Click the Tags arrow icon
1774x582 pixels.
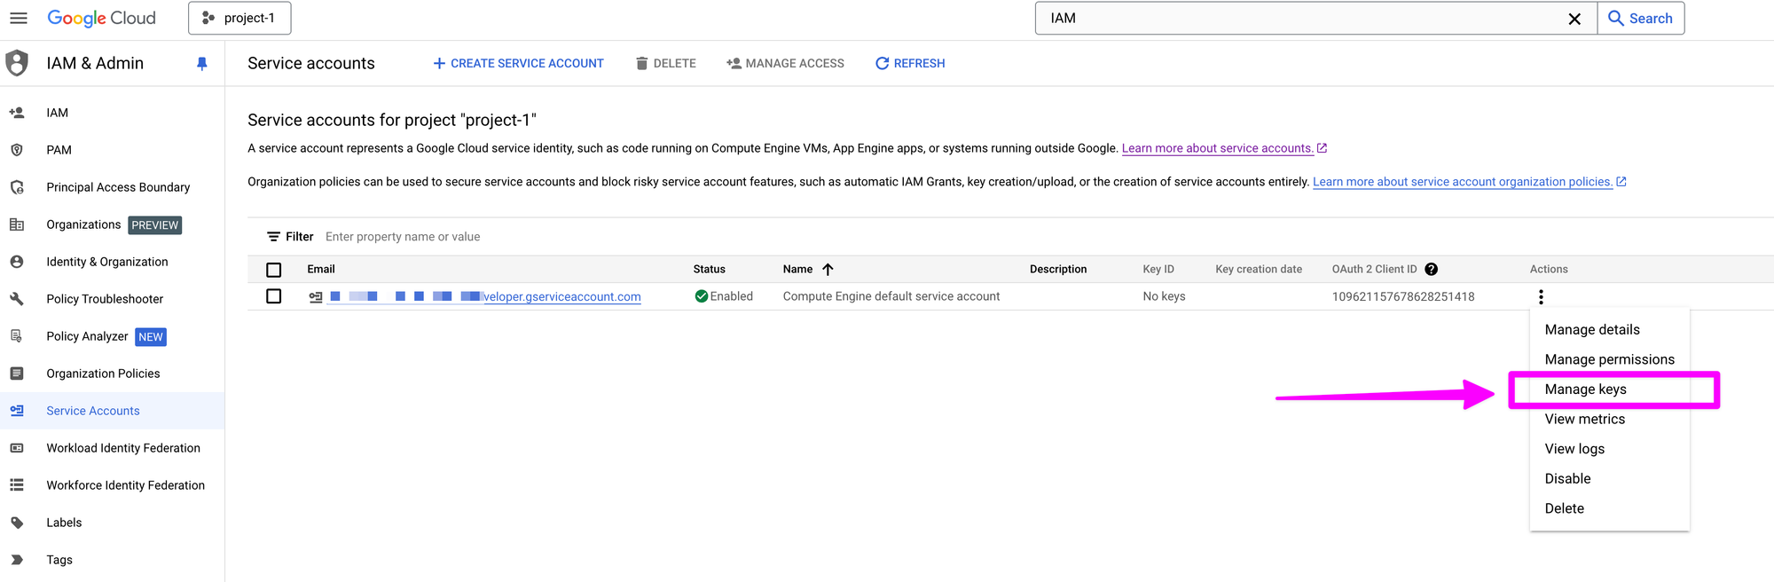pyautogui.click(x=17, y=560)
